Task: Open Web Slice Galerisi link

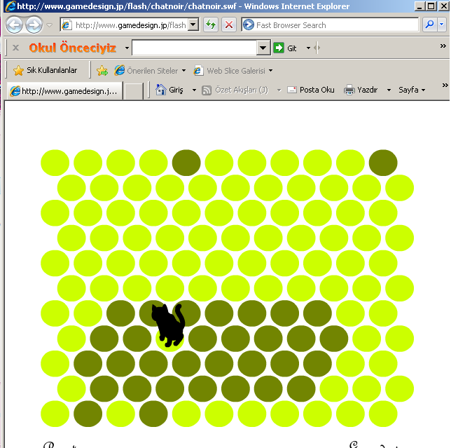Action: click(x=230, y=70)
